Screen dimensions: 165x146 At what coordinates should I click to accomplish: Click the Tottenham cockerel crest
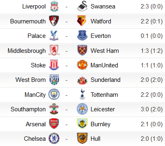[82, 94]
